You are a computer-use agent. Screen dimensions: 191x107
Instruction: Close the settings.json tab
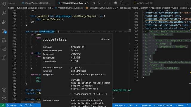click(x=151, y=3)
